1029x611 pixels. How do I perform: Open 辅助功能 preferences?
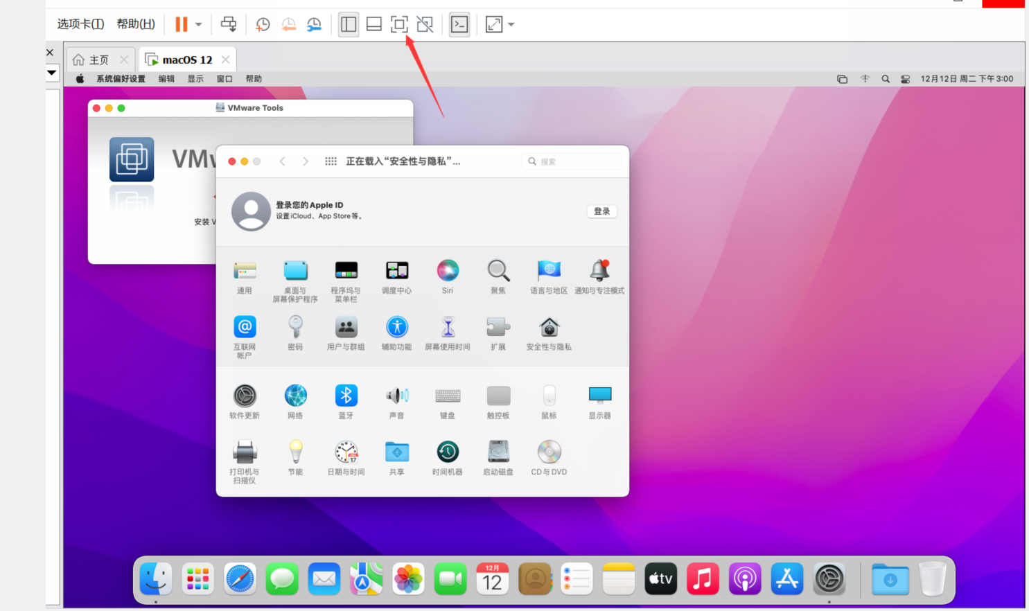pyautogui.click(x=397, y=333)
